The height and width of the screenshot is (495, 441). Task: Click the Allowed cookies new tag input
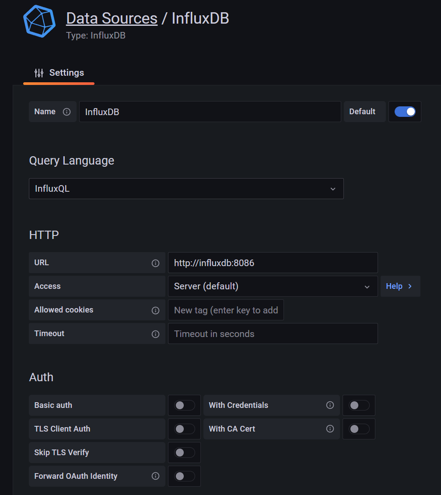pyautogui.click(x=226, y=310)
